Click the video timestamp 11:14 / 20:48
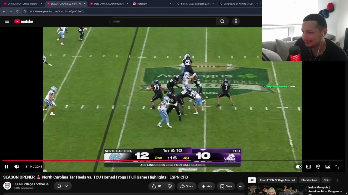The image size is (348, 195). pyautogui.click(x=34, y=167)
